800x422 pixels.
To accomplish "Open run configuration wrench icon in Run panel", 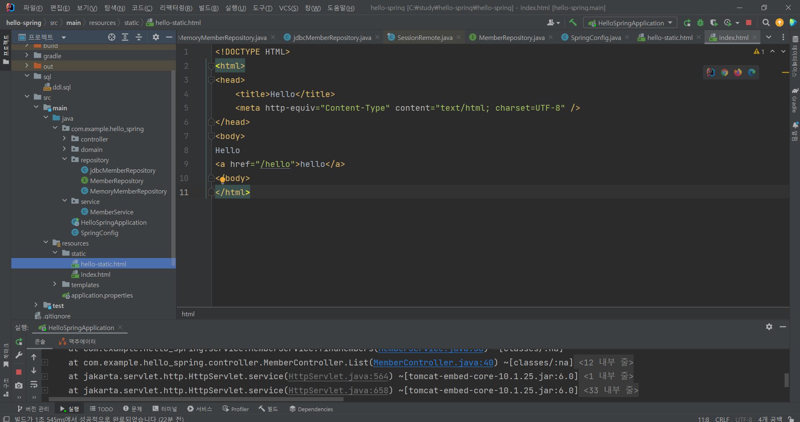I will [x=19, y=355].
